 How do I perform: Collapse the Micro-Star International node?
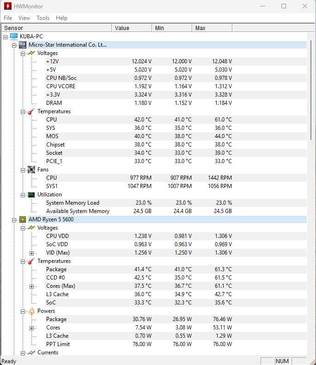[x=14, y=45]
